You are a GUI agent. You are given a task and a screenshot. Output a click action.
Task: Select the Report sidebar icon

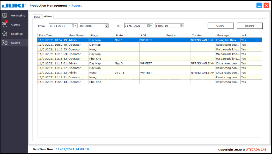click(x=5, y=42)
